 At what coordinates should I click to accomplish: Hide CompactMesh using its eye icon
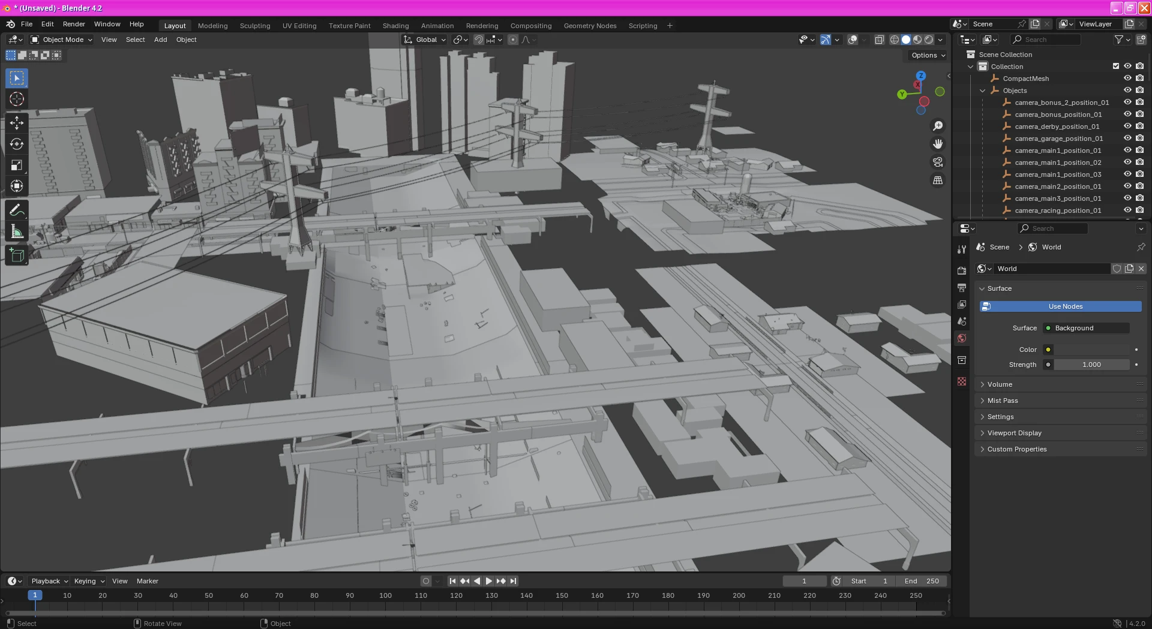[1127, 79]
